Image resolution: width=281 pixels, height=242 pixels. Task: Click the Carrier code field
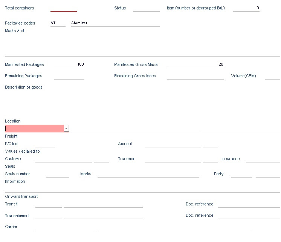[x=65, y=227]
